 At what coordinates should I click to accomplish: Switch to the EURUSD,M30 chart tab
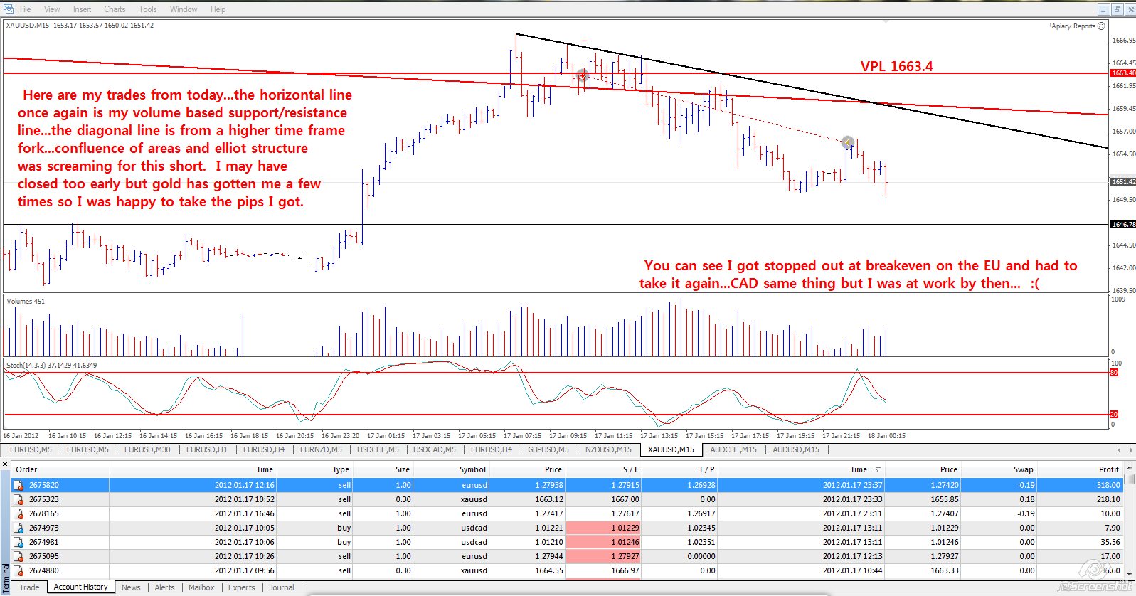(x=147, y=449)
